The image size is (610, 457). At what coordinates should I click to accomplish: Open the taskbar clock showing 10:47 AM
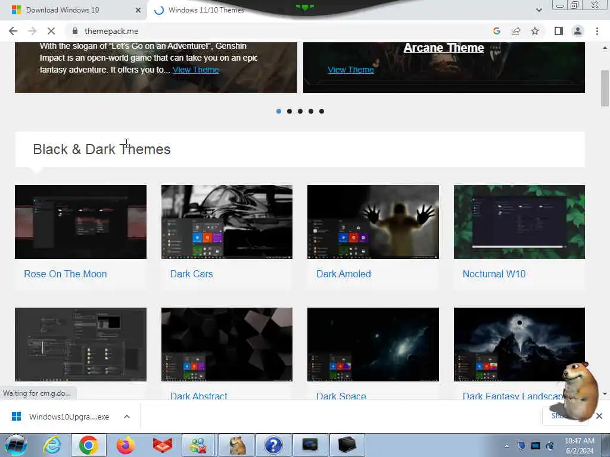coord(579,446)
